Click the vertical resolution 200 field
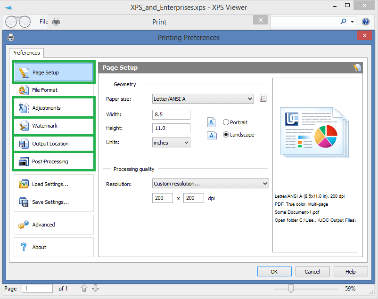The height and width of the screenshot is (299, 378). click(x=194, y=198)
